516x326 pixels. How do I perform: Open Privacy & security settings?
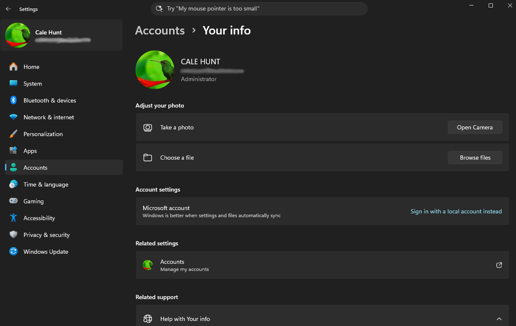(64, 235)
